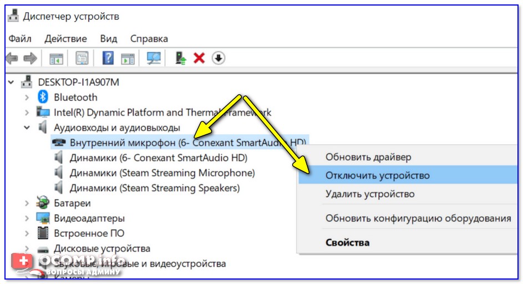Scan for hardware changes using monitor icon

(x=154, y=58)
